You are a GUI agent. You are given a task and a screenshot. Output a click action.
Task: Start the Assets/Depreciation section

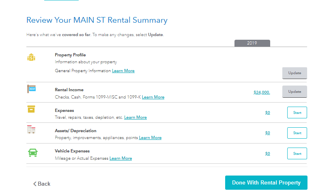click(x=297, y=133)
